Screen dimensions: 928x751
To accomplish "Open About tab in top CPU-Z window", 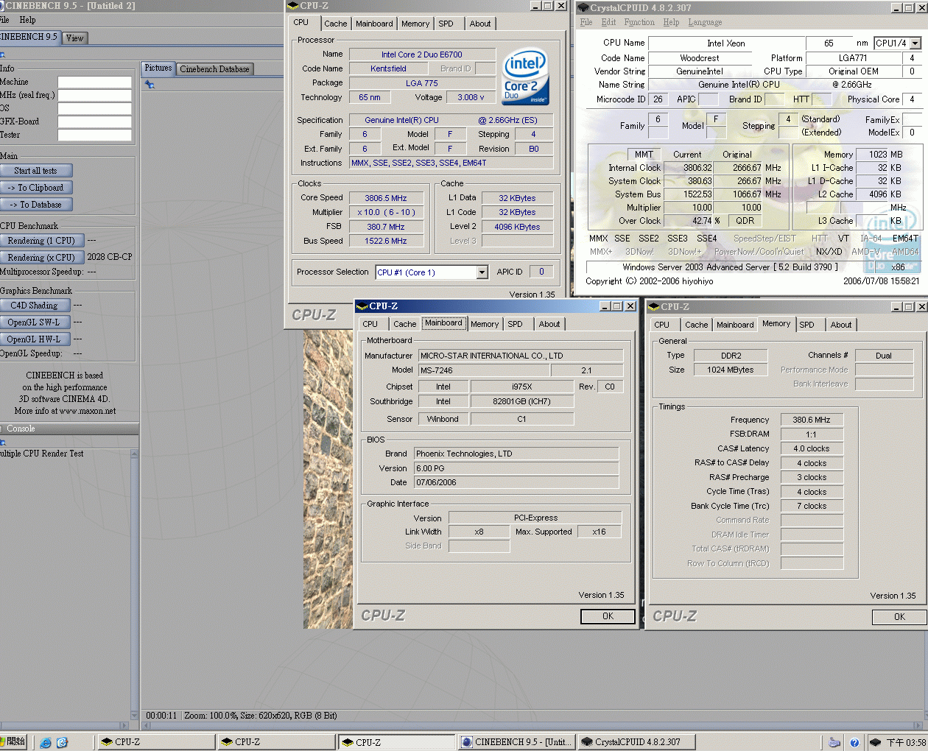I will click(x=480, y=24).
